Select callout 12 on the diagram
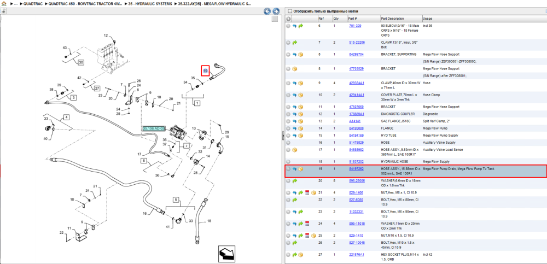This screenshot has width=547, height=264. tap(107, 36)
